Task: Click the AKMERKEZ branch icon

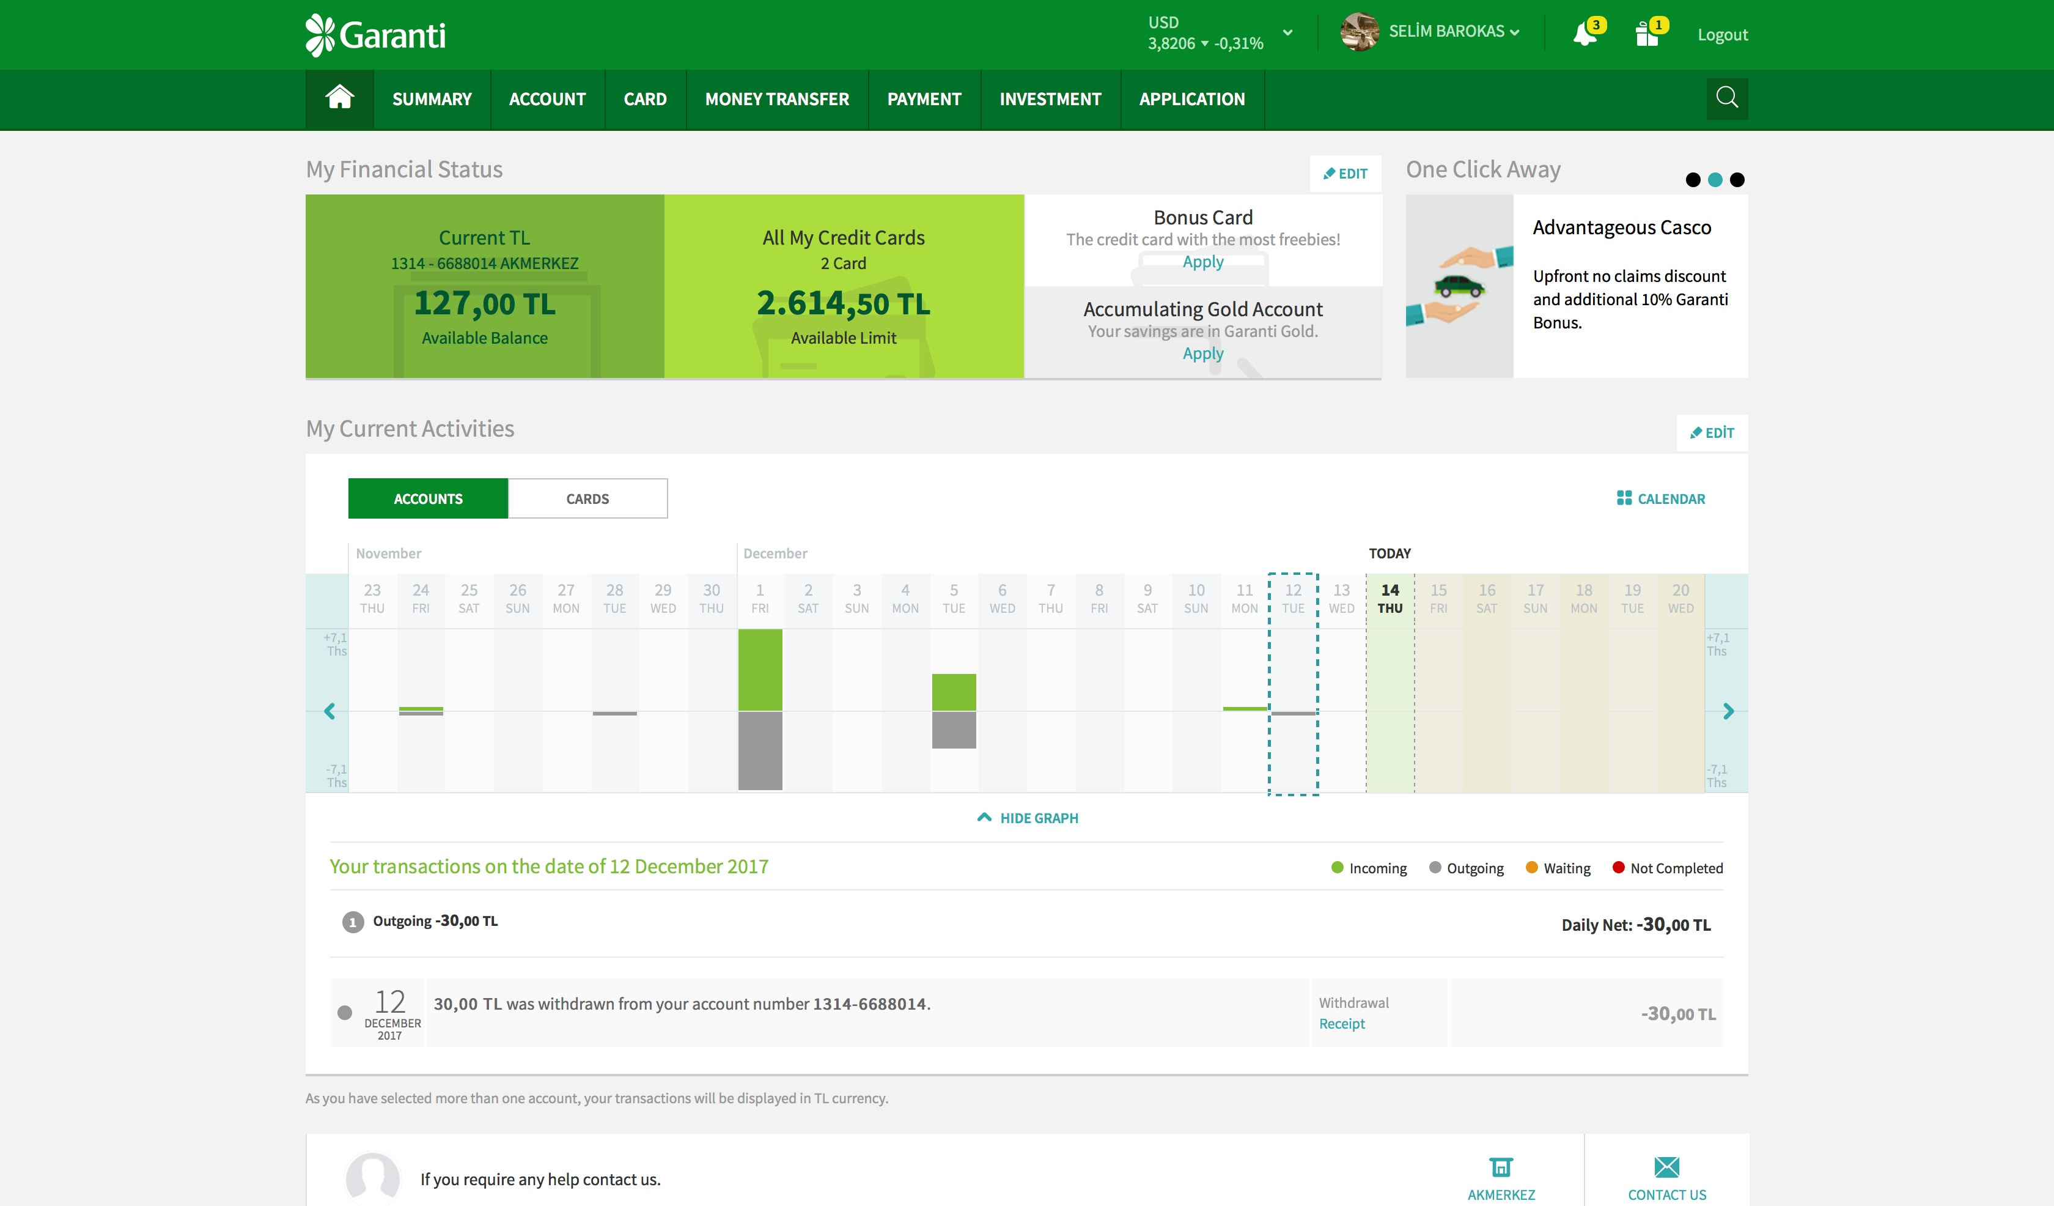Action: [1501, 1167]
